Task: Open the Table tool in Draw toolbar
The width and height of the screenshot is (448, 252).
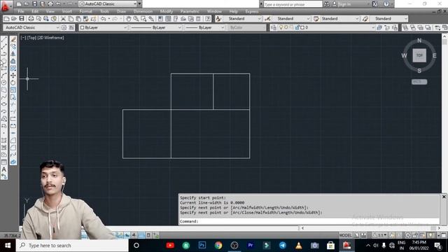Action: click(4, 162)
